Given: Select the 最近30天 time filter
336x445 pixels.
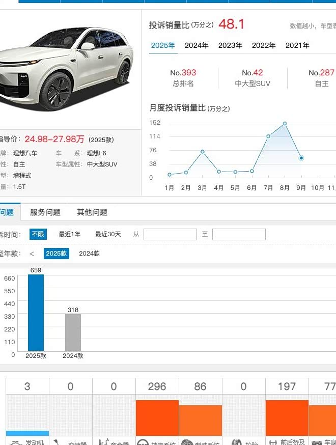Looking at the screenshot, I should (x=108, y=234).
